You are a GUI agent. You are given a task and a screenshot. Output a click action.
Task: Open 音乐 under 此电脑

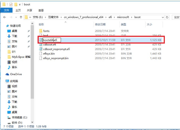pyautogui.click(x=15, y=107)
